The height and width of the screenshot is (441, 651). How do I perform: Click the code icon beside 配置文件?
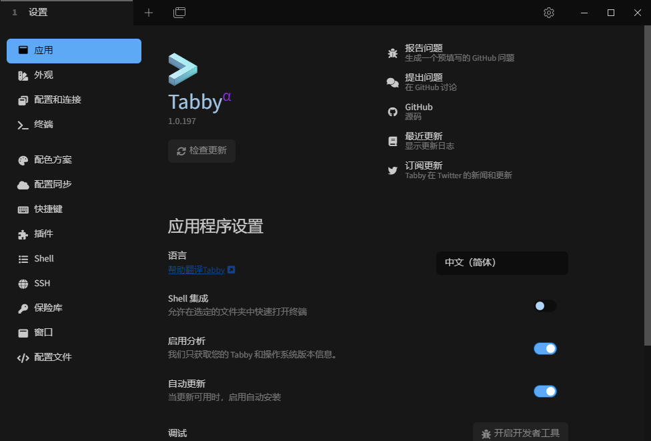pos(23,358)
